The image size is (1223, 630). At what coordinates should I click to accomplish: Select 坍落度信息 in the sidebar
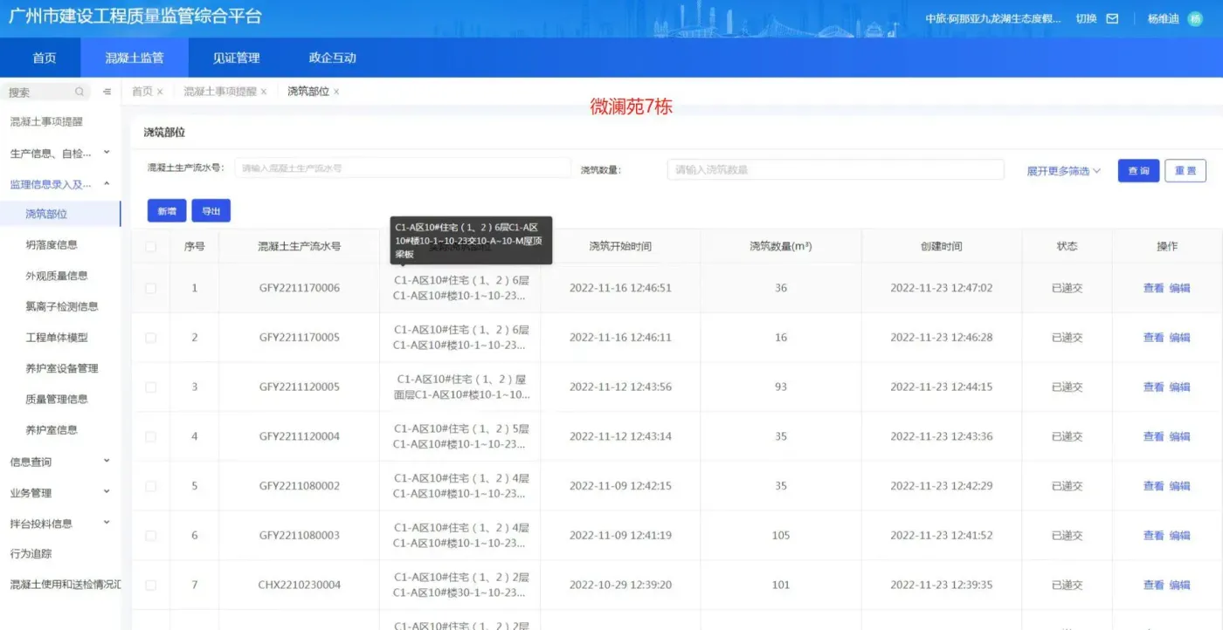click(52, 245)
